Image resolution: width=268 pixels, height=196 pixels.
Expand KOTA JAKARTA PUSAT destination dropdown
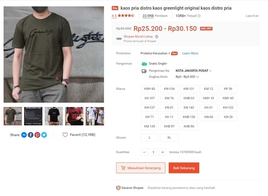tap(194, 71)
